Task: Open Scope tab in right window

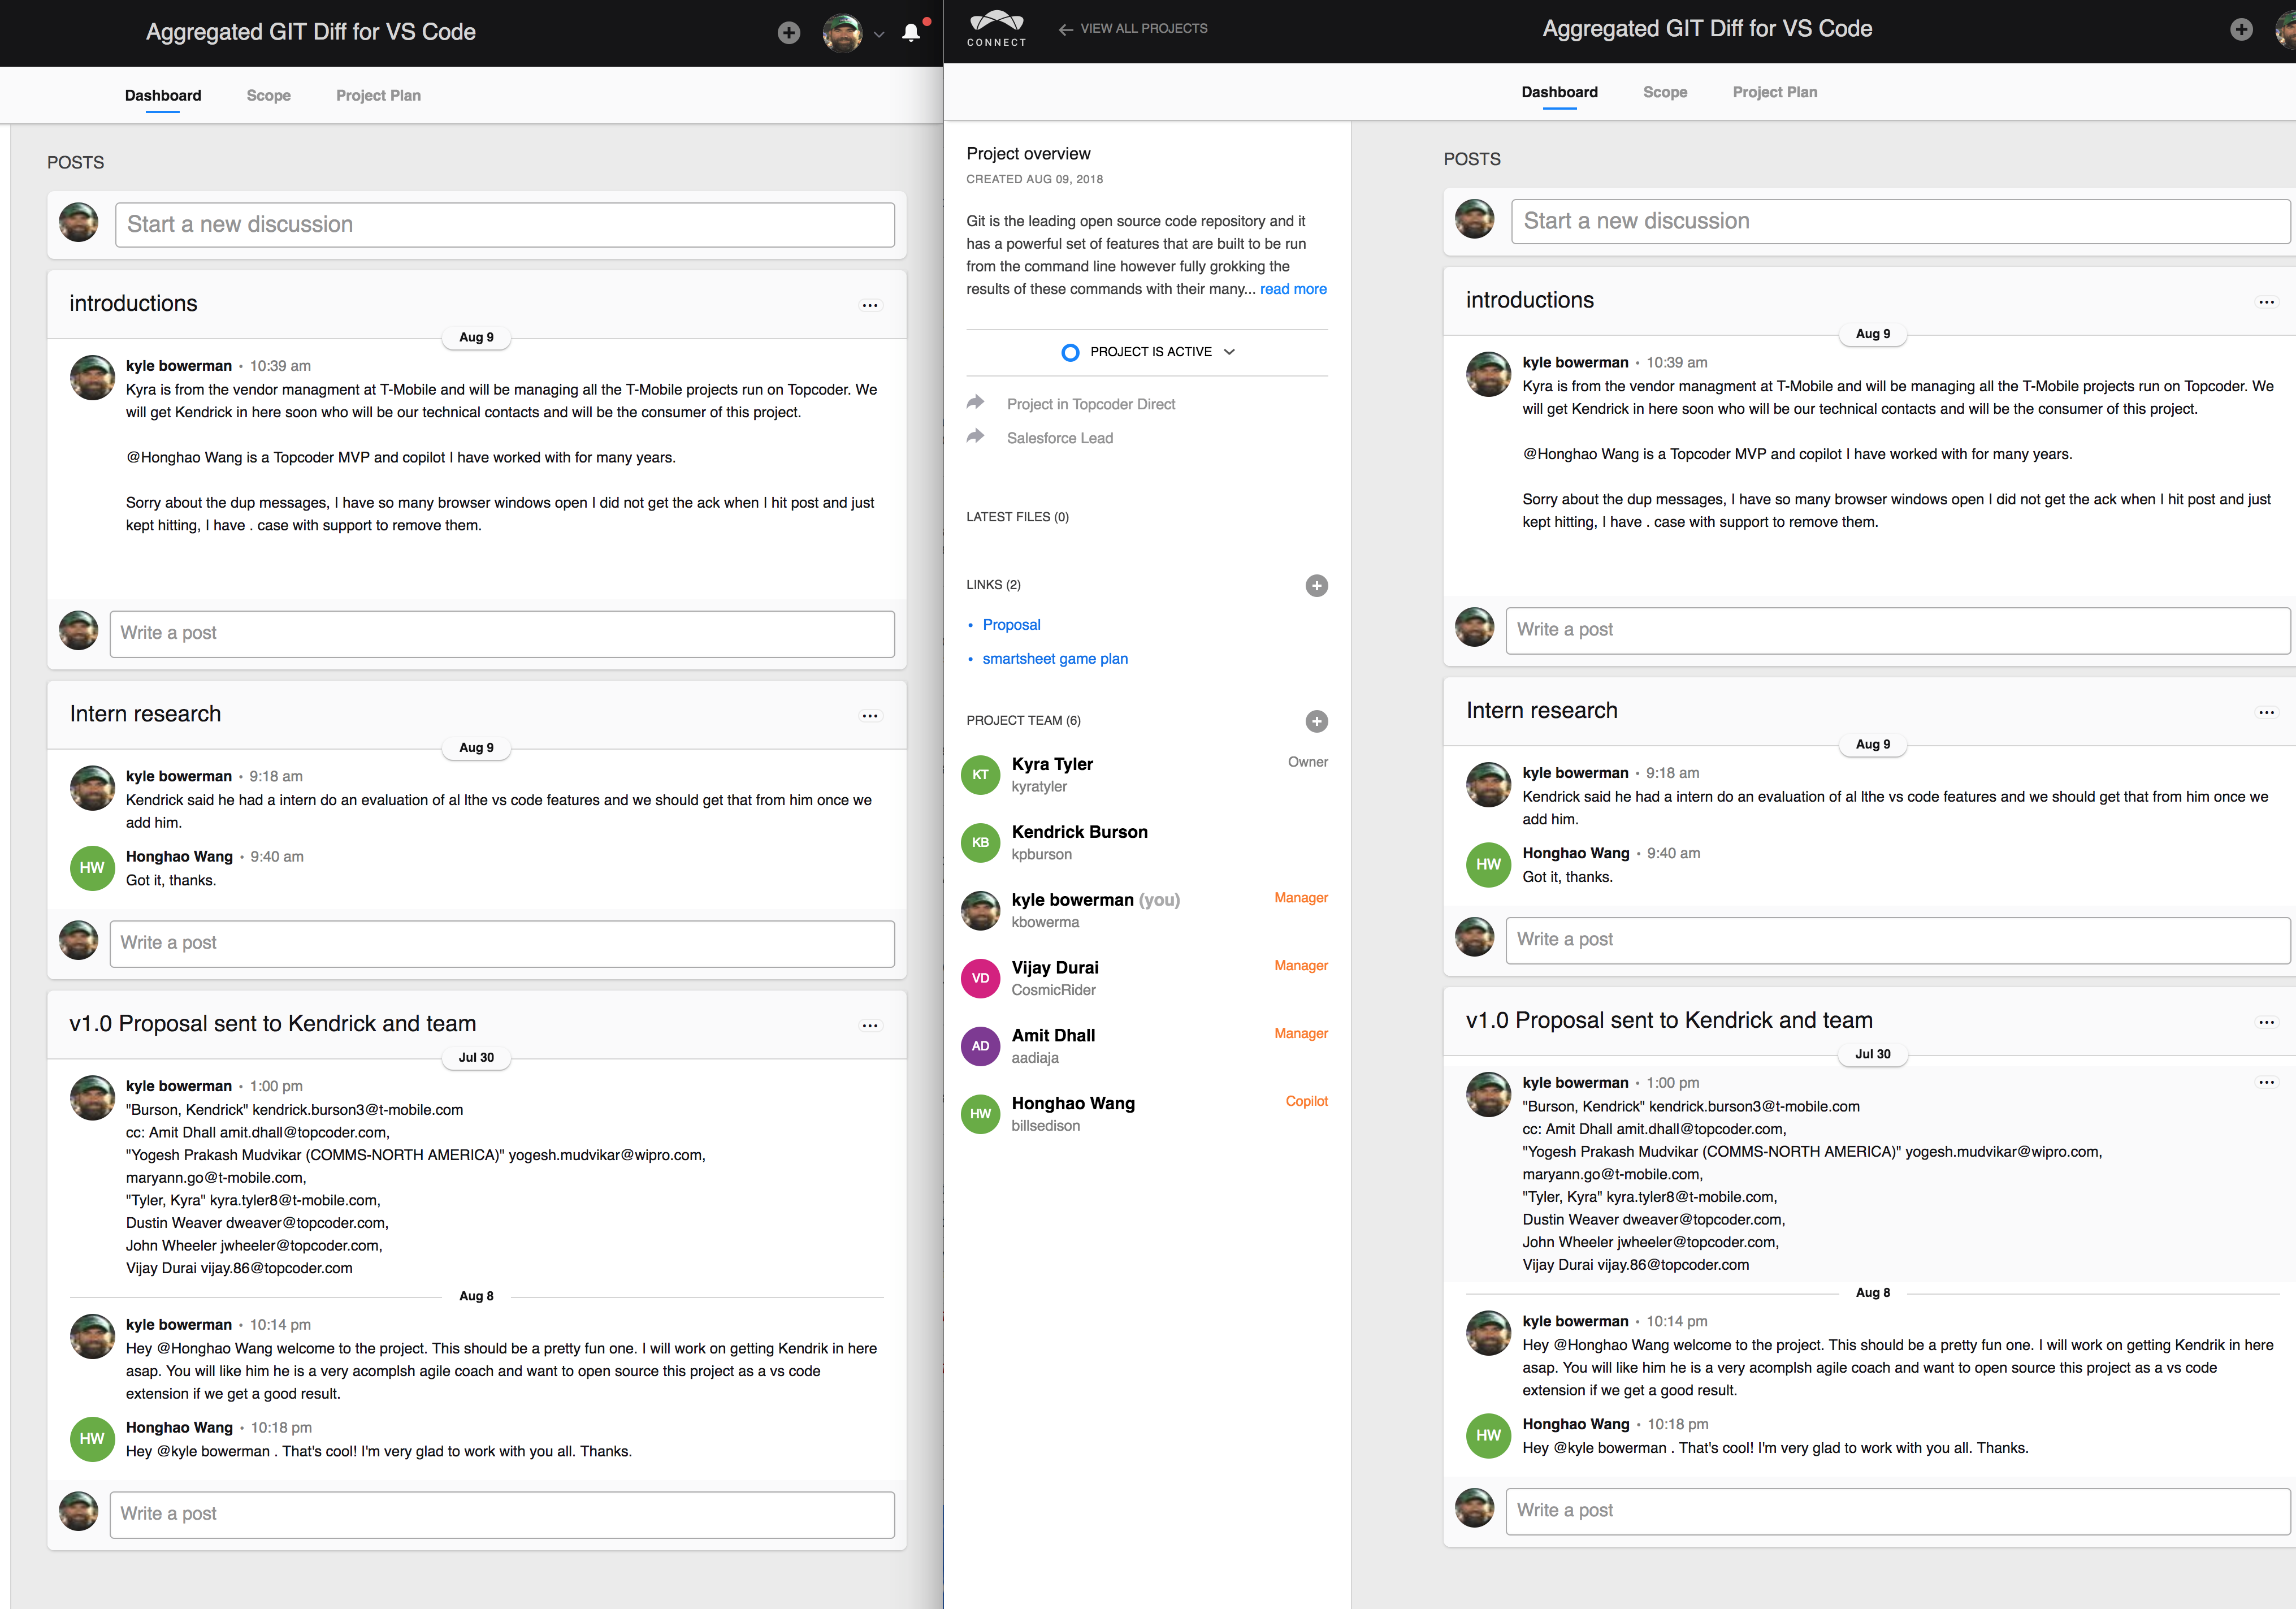Action: tap(1665, 92)
